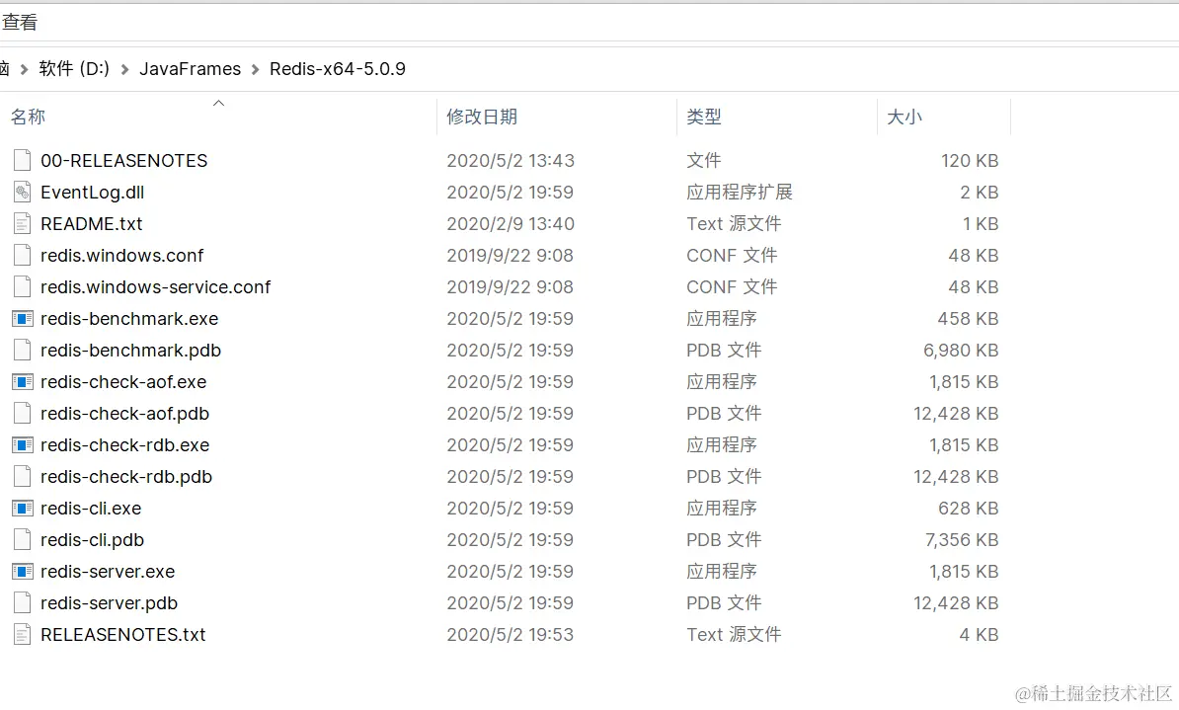Click the EventLog.dll file icon
This screenshot has width=1179, height=710.
click(23, 192)
